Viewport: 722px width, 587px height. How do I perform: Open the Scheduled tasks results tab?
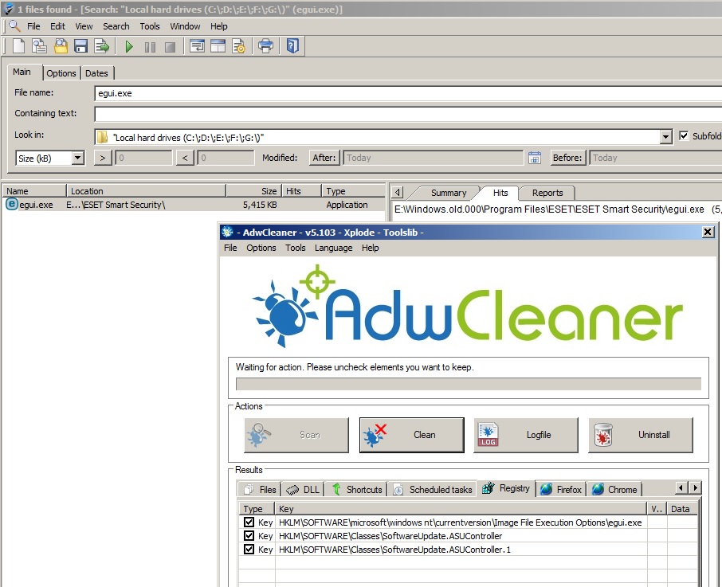(433, 490)
